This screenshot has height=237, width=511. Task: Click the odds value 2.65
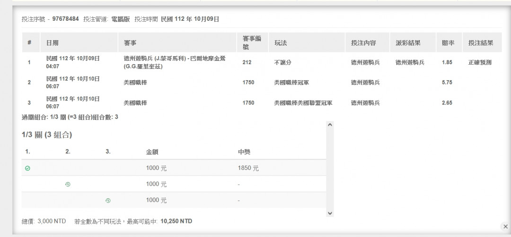coord(447,103)
